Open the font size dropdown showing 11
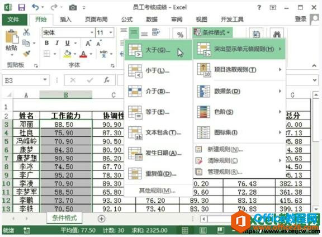 pos(111,32)
